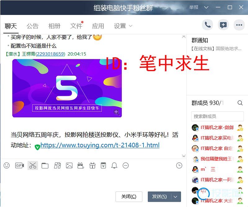Viewport: 248px width, 207px height.
Task: Click the message 配置也不知道是什么
Action: tap(33, 46)
